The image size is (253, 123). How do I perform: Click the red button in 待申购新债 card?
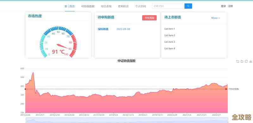(149, 18)
